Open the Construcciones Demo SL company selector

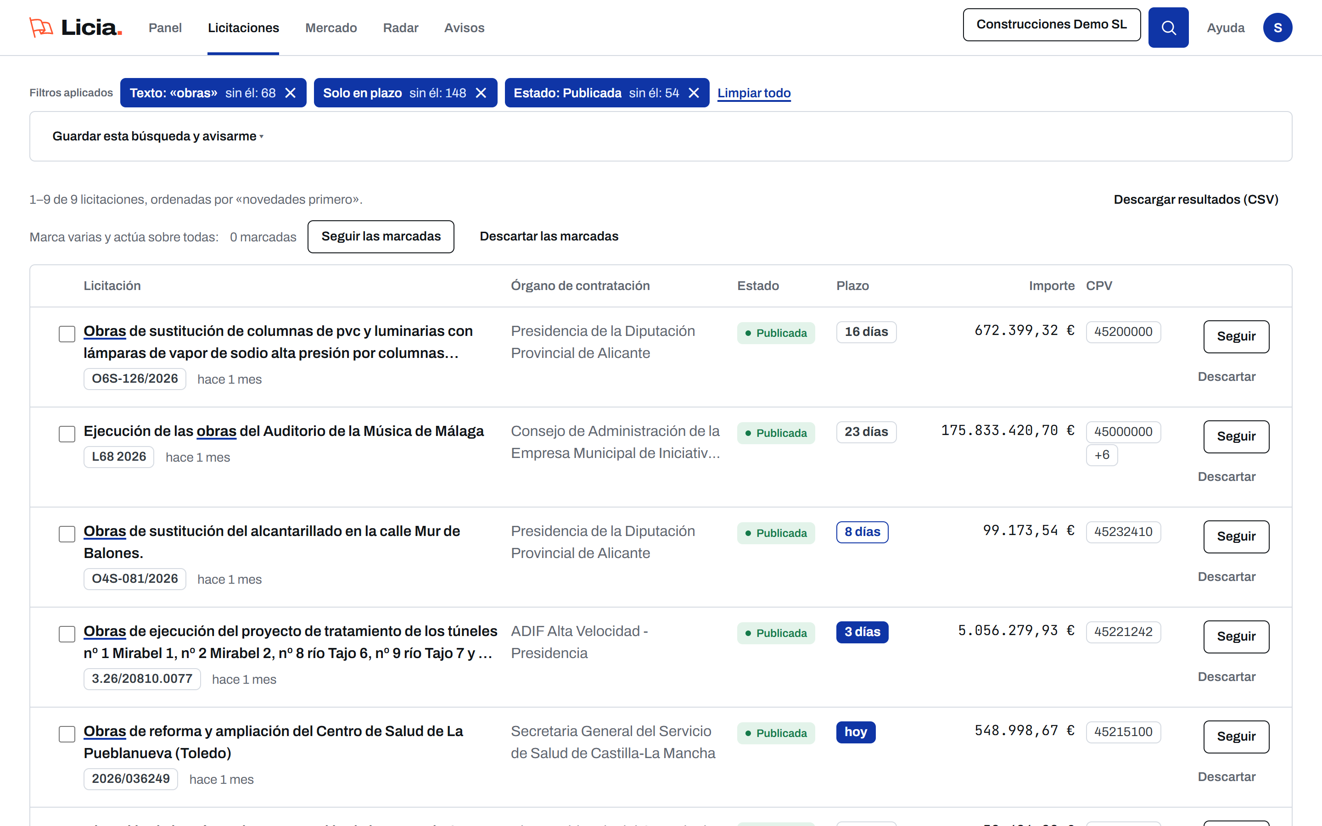1052,25
